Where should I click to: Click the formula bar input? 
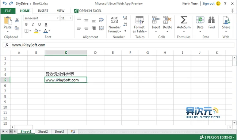123,45
